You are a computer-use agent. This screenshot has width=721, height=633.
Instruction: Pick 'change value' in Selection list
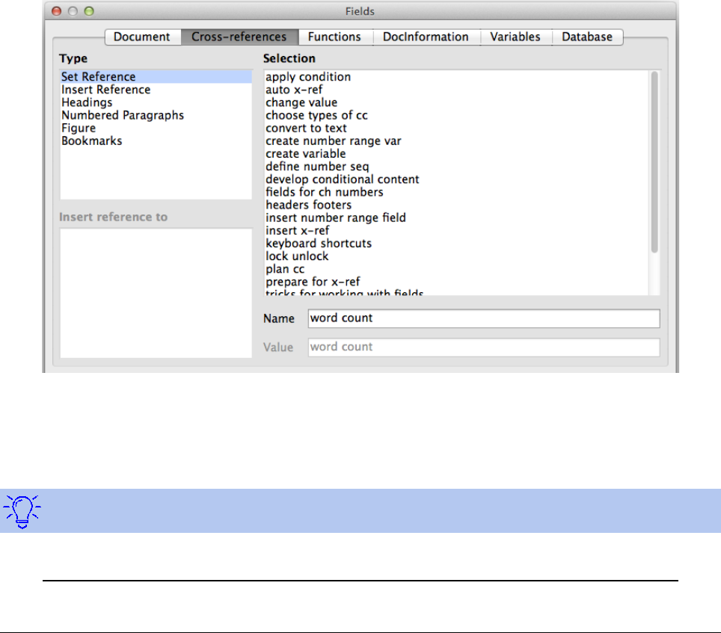point(455,102)
